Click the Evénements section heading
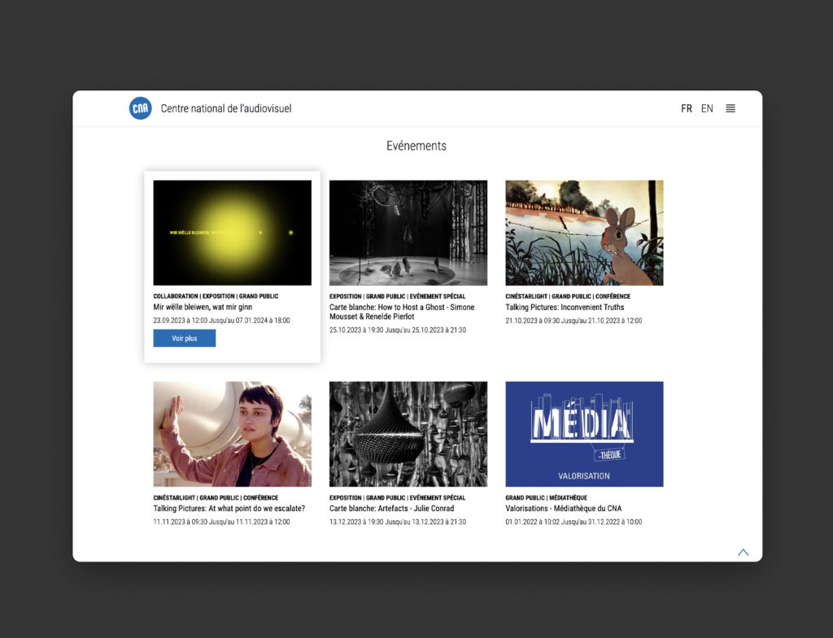Image resolution: width=833 pixels, height=638 pixels. pos(416,146)
